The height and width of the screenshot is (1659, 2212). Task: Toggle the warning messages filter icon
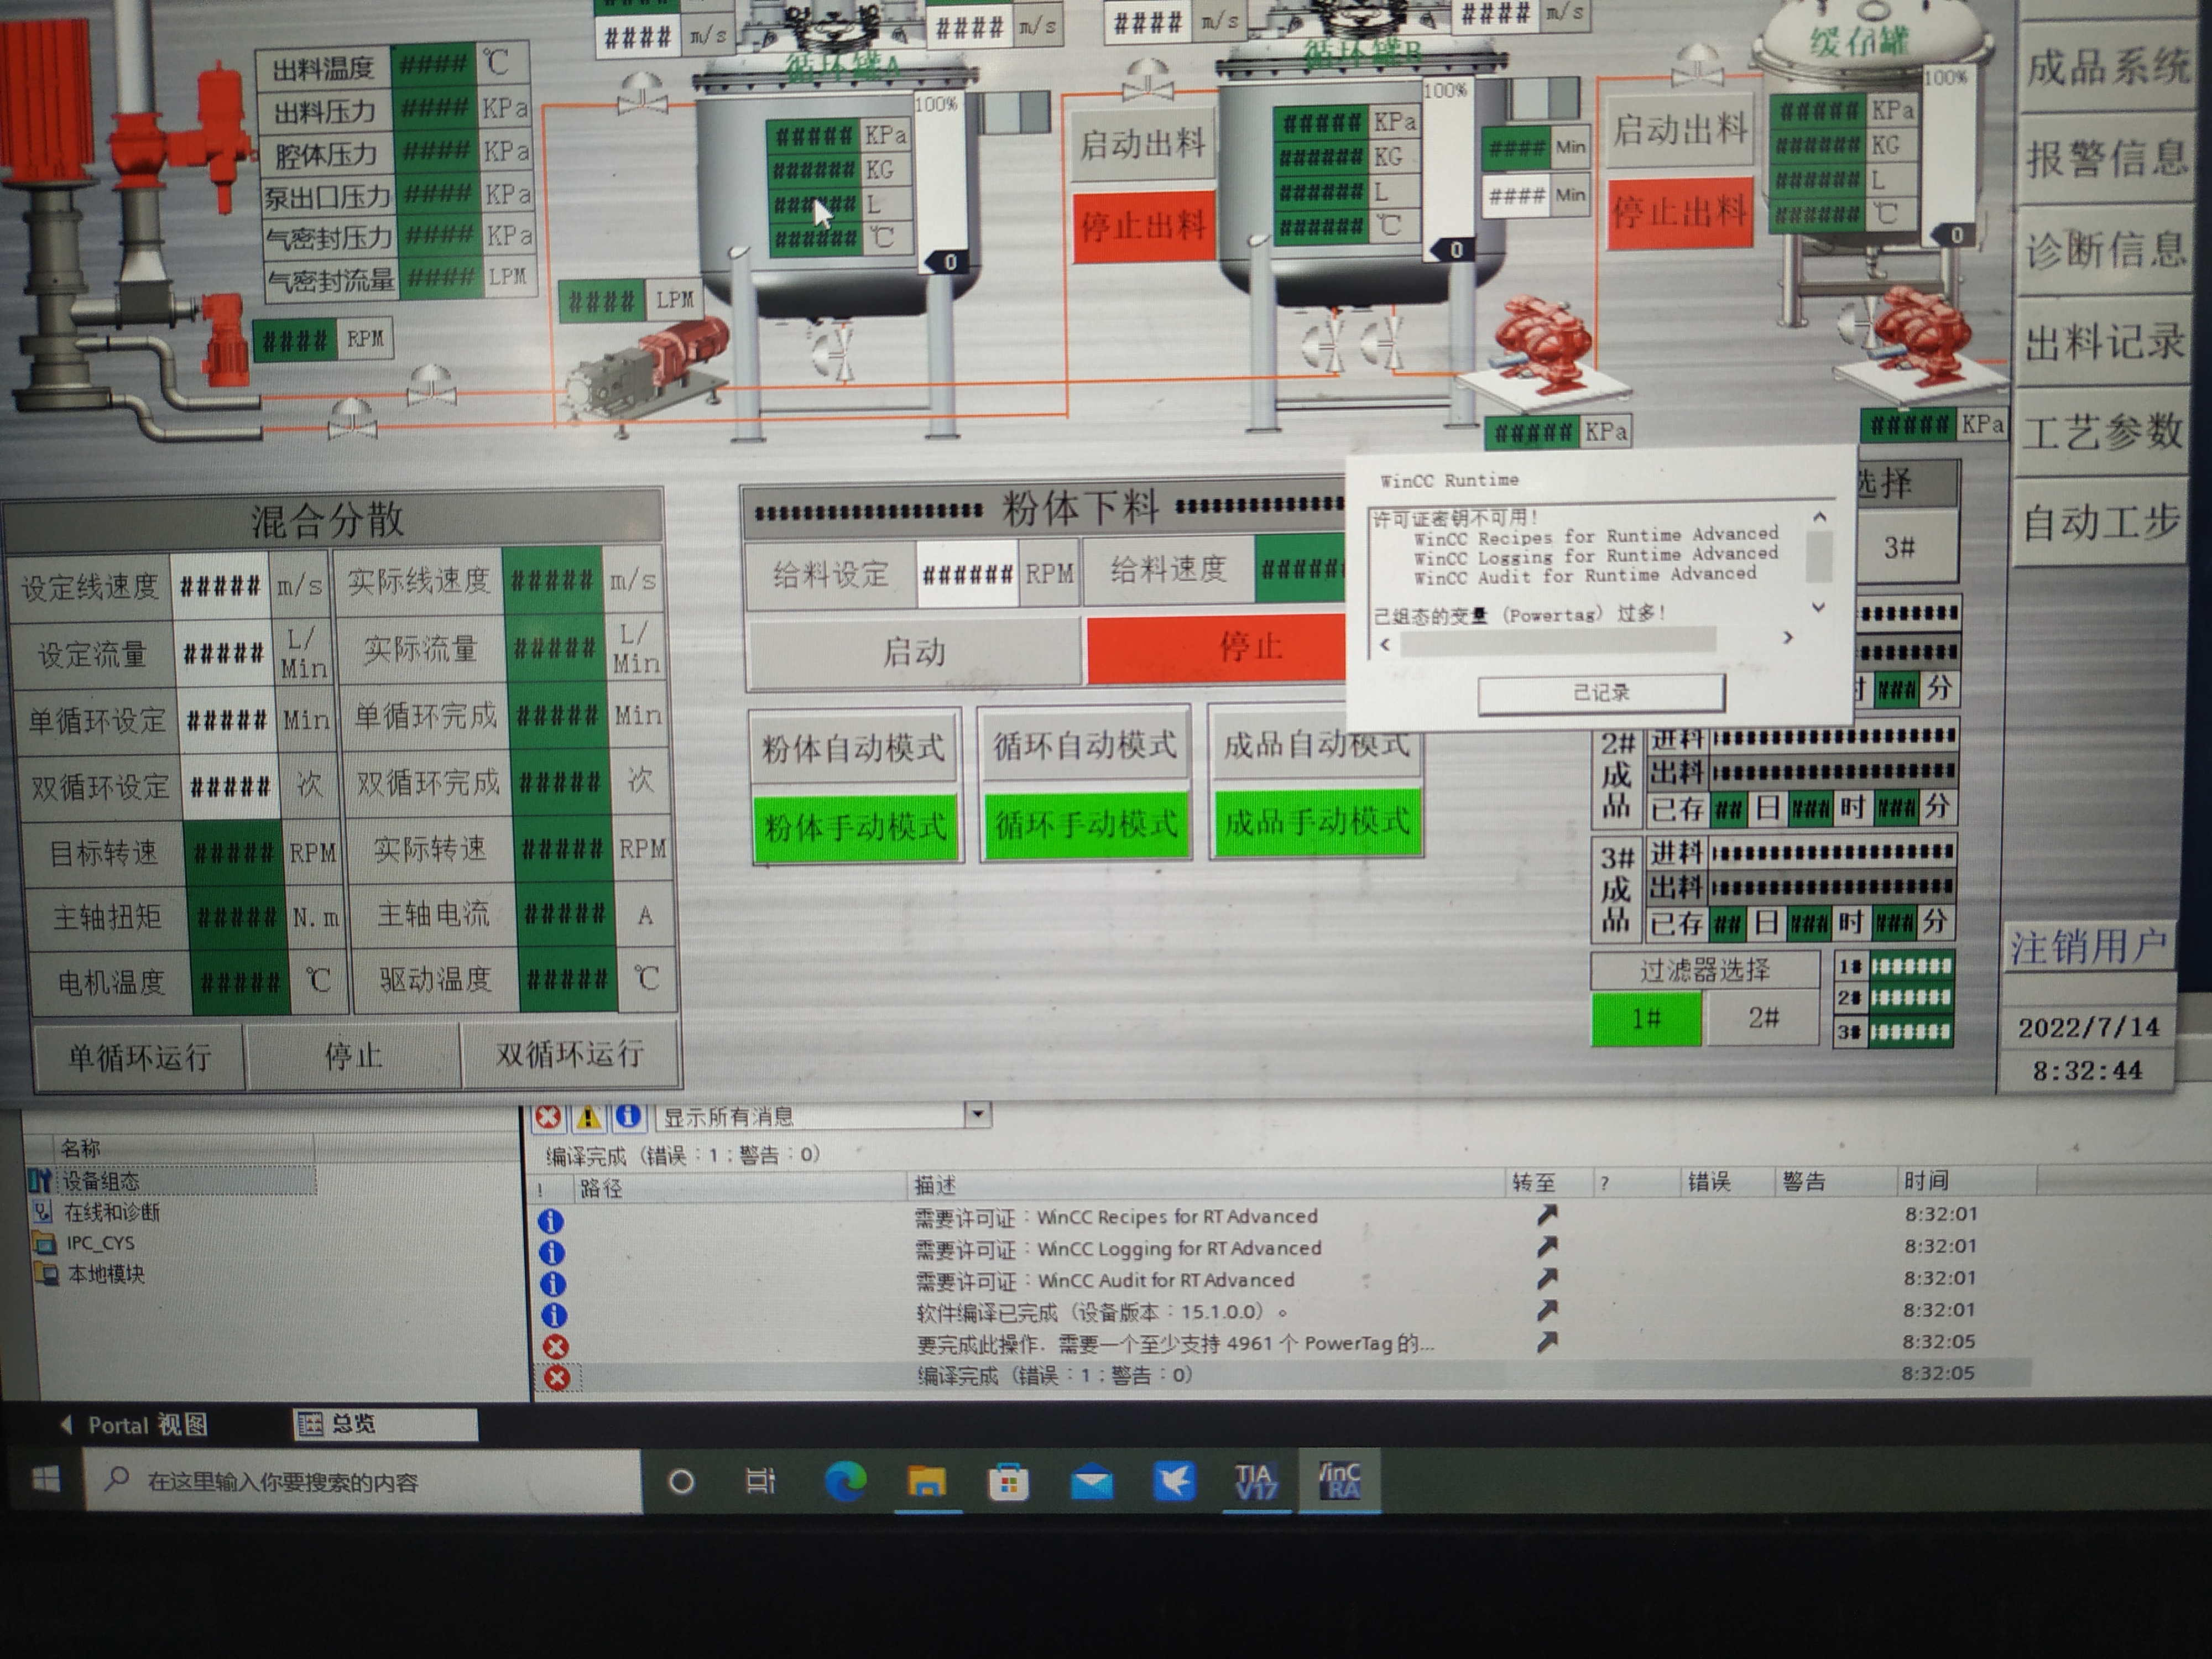pos(588,1117)
